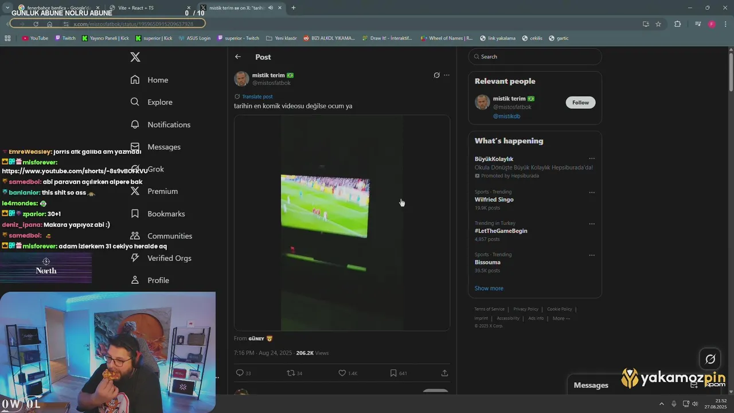
Task: Click the Grok icon on the post header
Action: coord(436,75)
